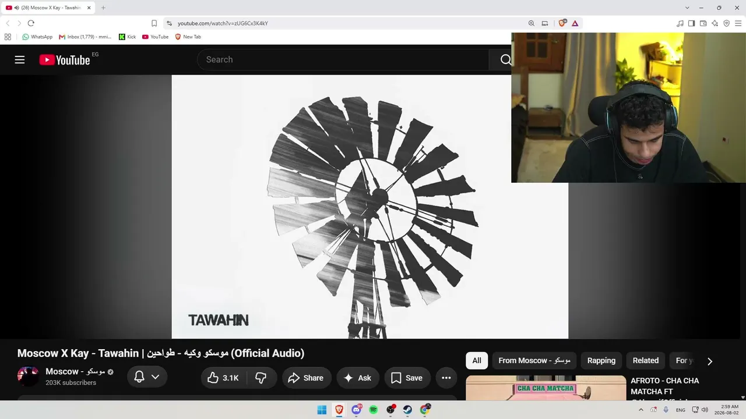Viewport: 746px width, 419px height.
Task: Click the Ask button
Action: pyautogui.click(x=358, y=378)
